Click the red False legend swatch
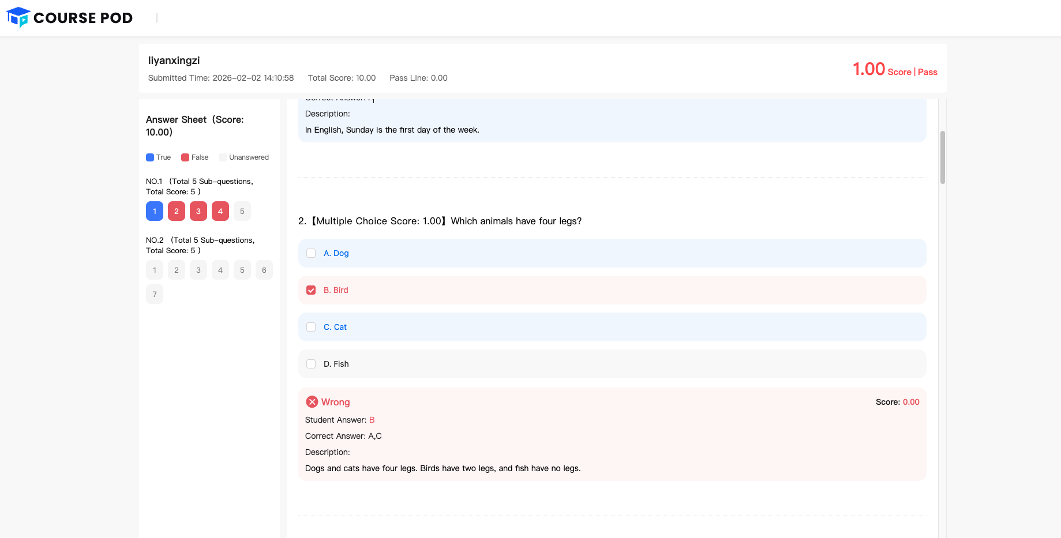Screen dimensions: 1061x538 (x=185, y=157)
